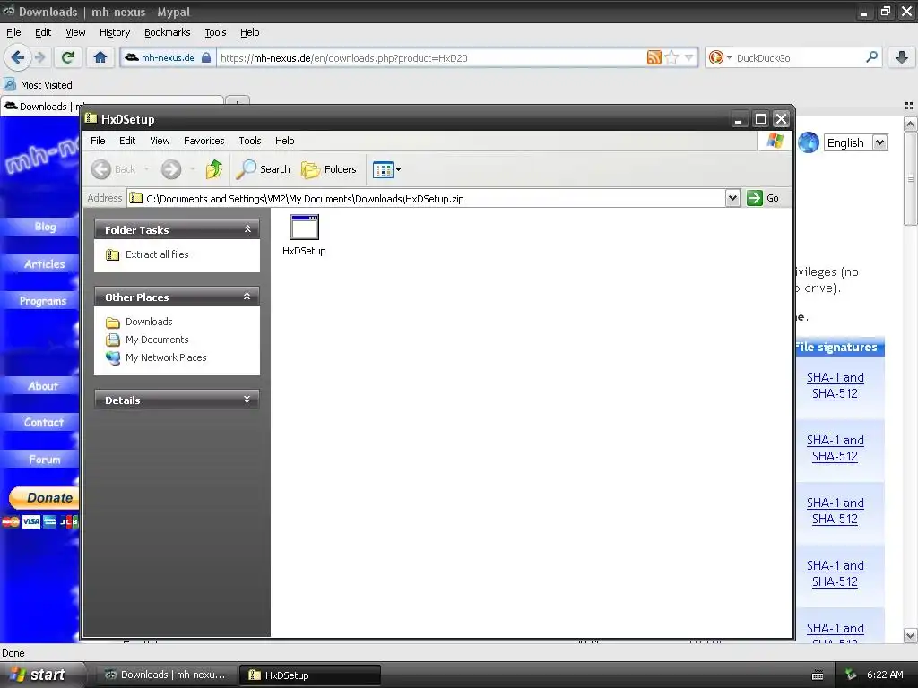Bookmark page with star icon
Viewport: 918px width, 688px height.
tap(671, 57)
